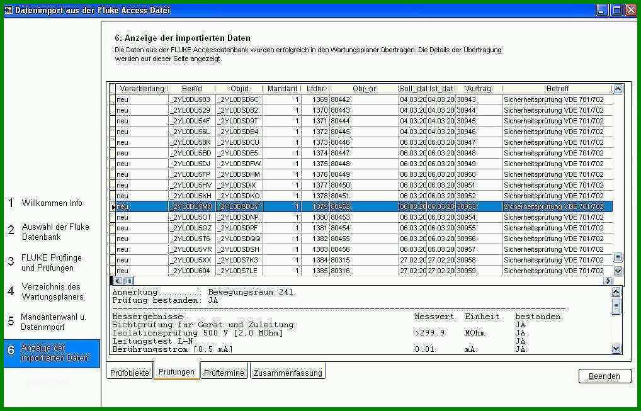Click Objid cell _2YL0DSDNP

pos(239,217)
